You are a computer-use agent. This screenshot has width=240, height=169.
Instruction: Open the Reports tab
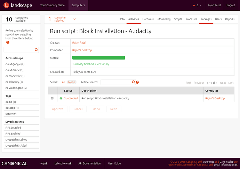click(x=230, y=19)
